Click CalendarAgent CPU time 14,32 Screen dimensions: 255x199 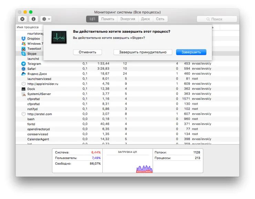pos(105,139)
